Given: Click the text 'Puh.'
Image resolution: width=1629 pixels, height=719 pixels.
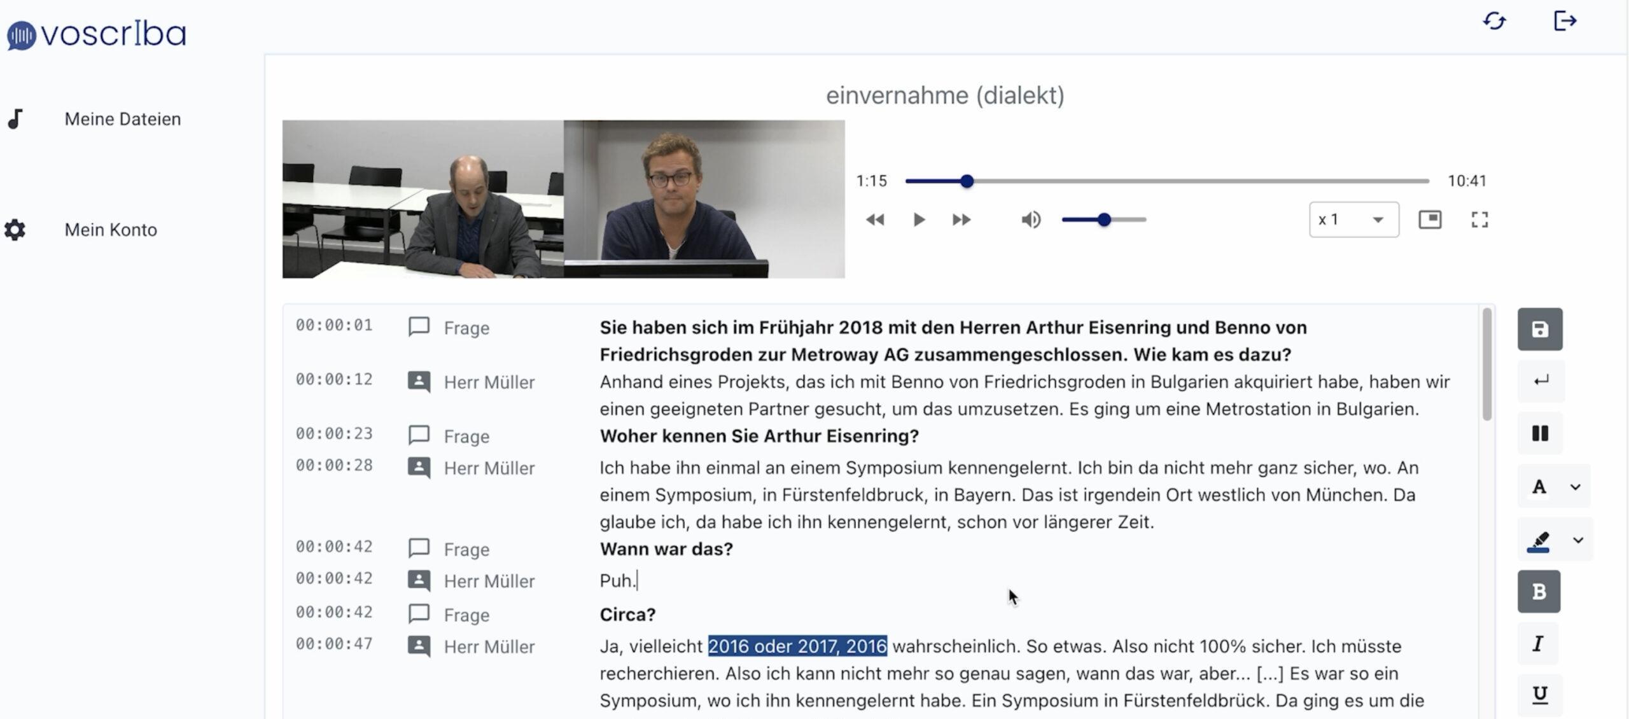Looking at the screenshot, I should [x=617, y=581].
